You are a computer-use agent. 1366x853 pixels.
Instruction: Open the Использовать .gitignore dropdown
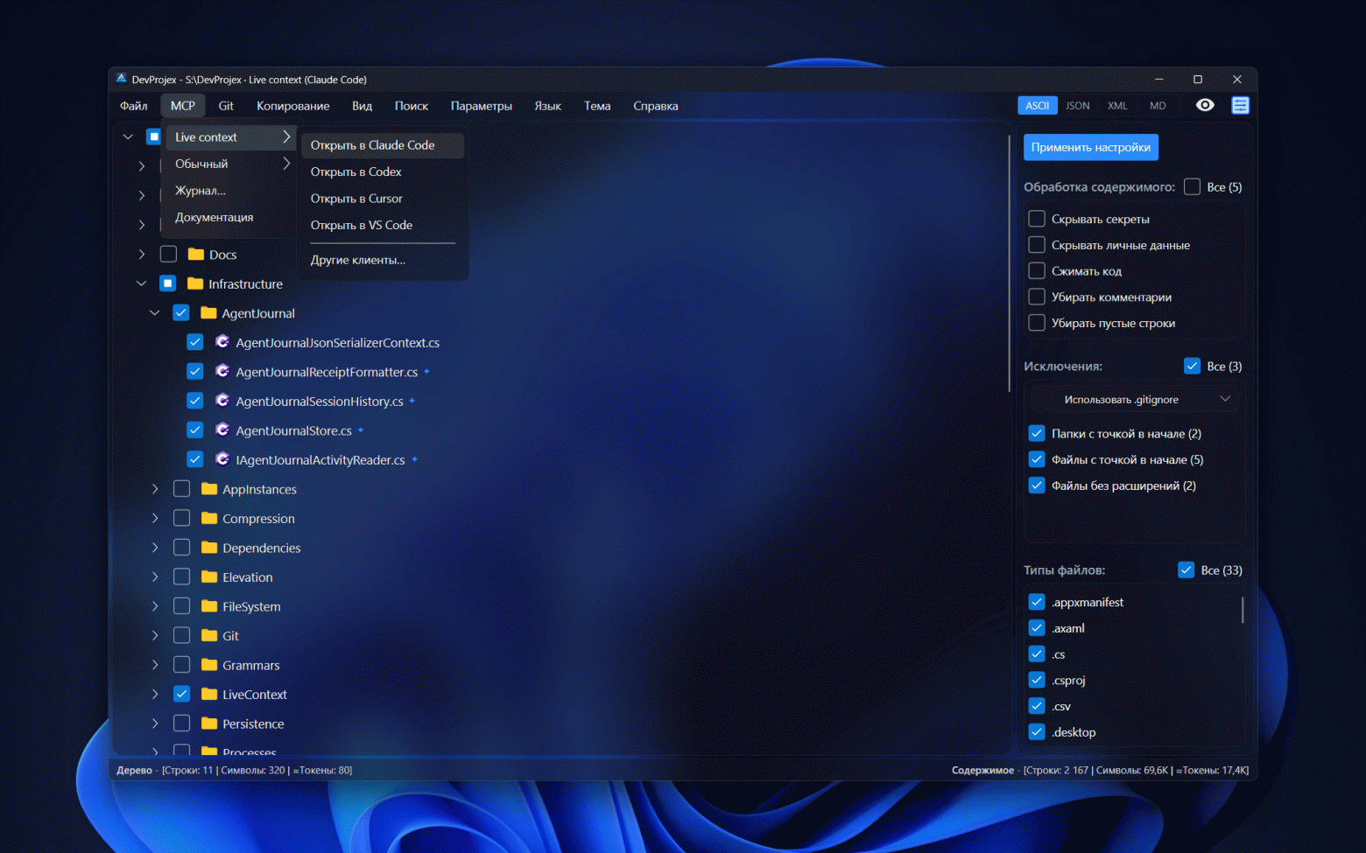click(x=1134, y=399)
